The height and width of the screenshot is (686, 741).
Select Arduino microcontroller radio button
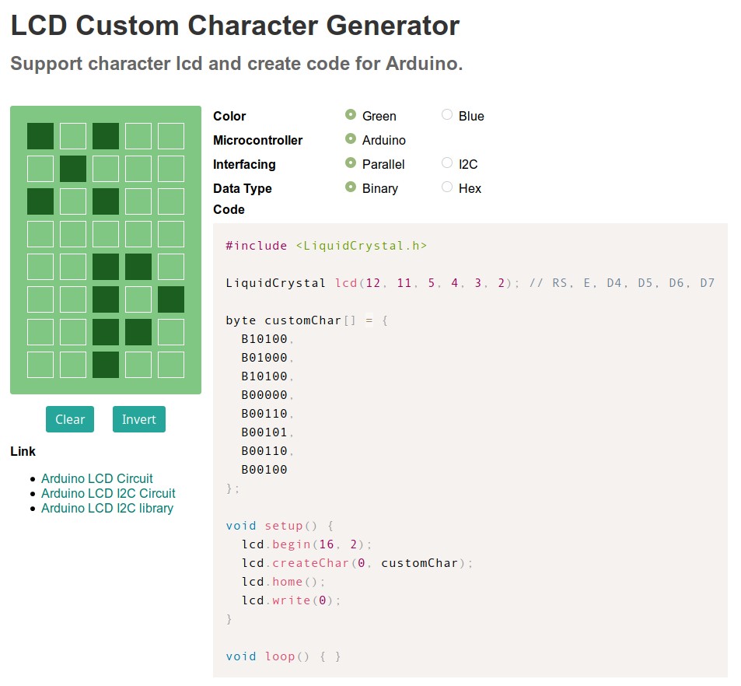pos(351,139)
